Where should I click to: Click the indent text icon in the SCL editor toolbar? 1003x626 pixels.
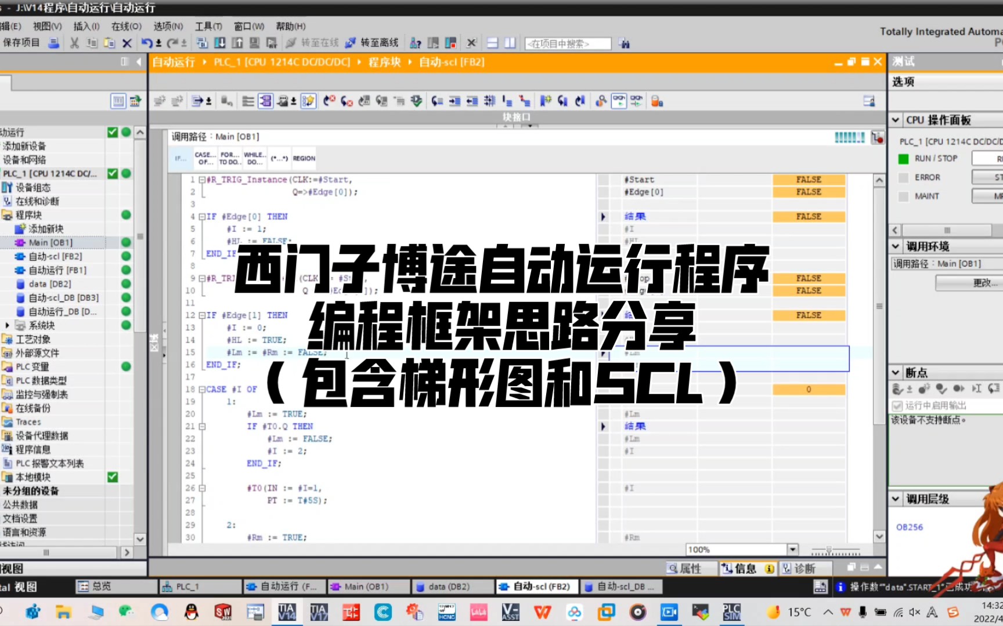(x=455, y=101)
